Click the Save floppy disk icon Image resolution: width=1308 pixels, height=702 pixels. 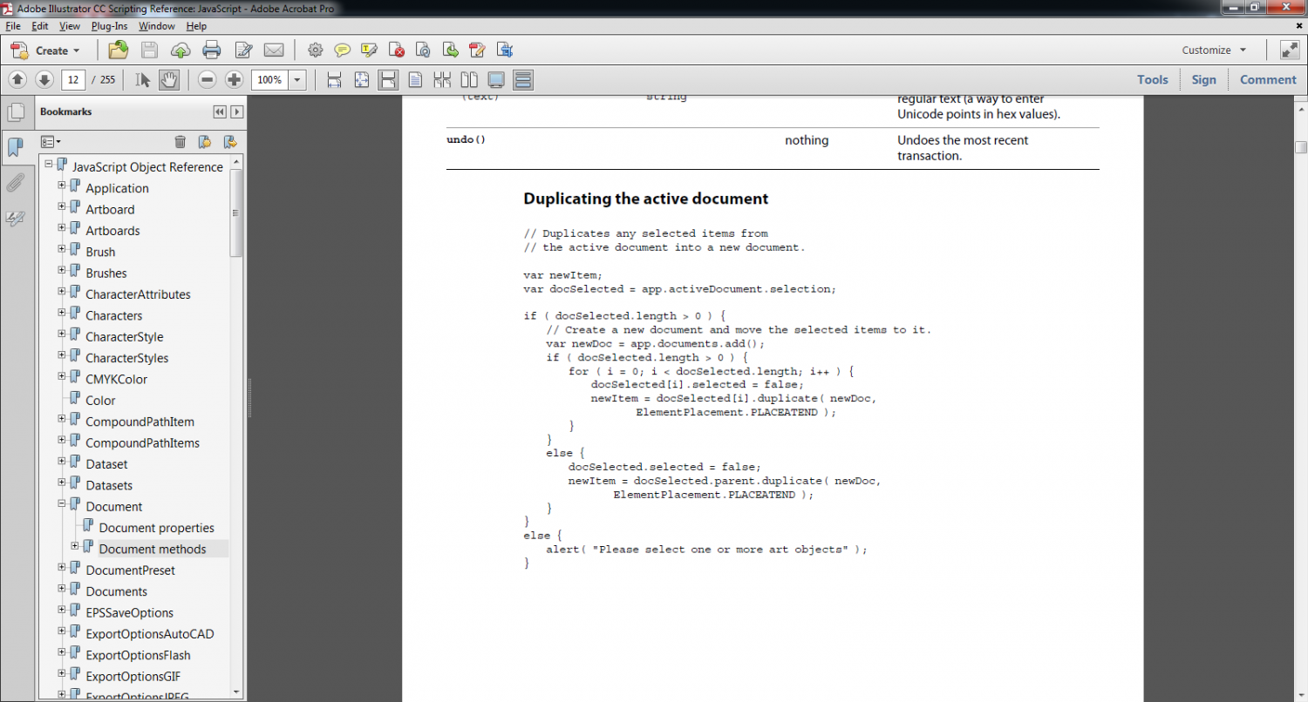click(150, 50)
